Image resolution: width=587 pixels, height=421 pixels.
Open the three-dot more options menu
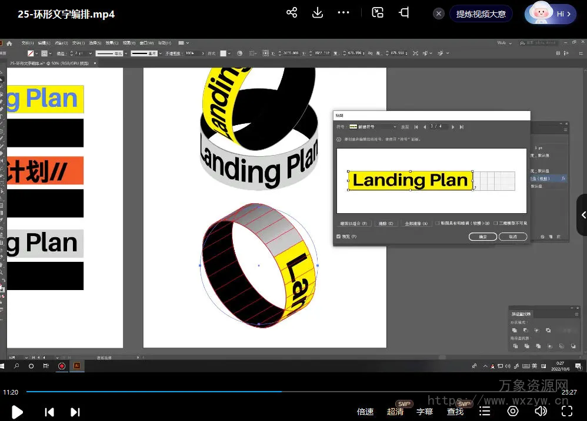click(343, 13)
